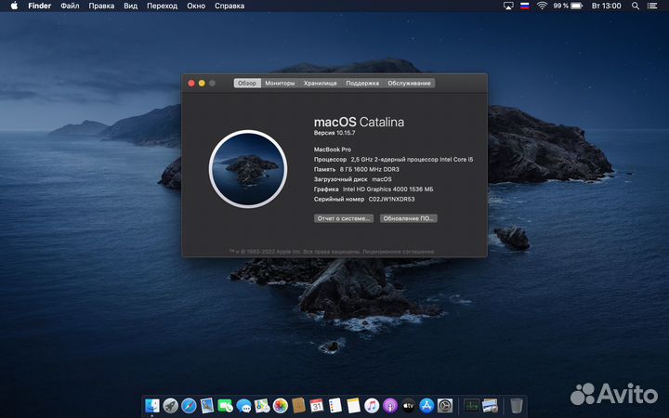Minimize the About This Mac window
Viewport: 669px width, 418px height.
click(x=202, y=84)
